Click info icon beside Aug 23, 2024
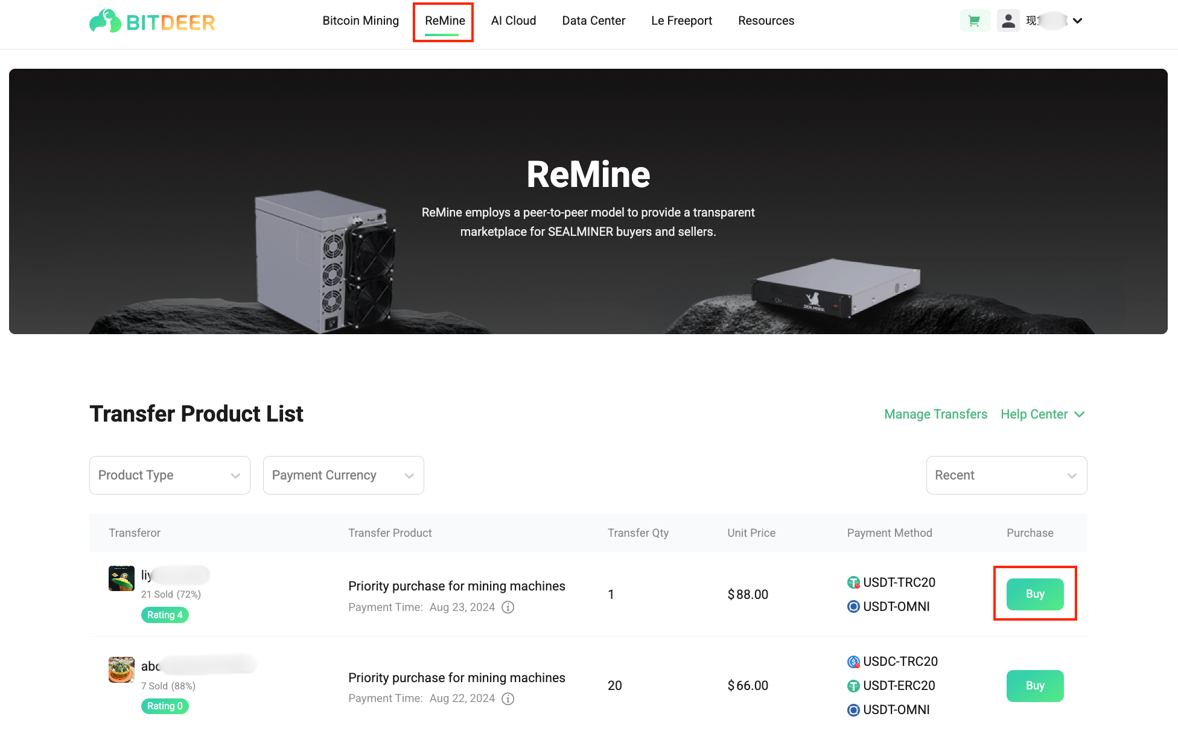Image resolution: width=1178 pixels, height=731 pixels. pyautogui.click(x=508, y=607)
